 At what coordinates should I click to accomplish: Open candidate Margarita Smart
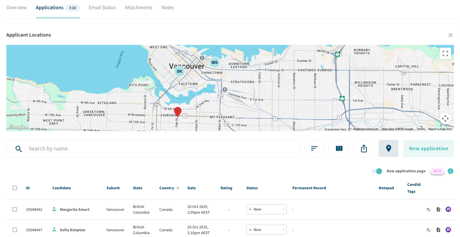(75, 209)
